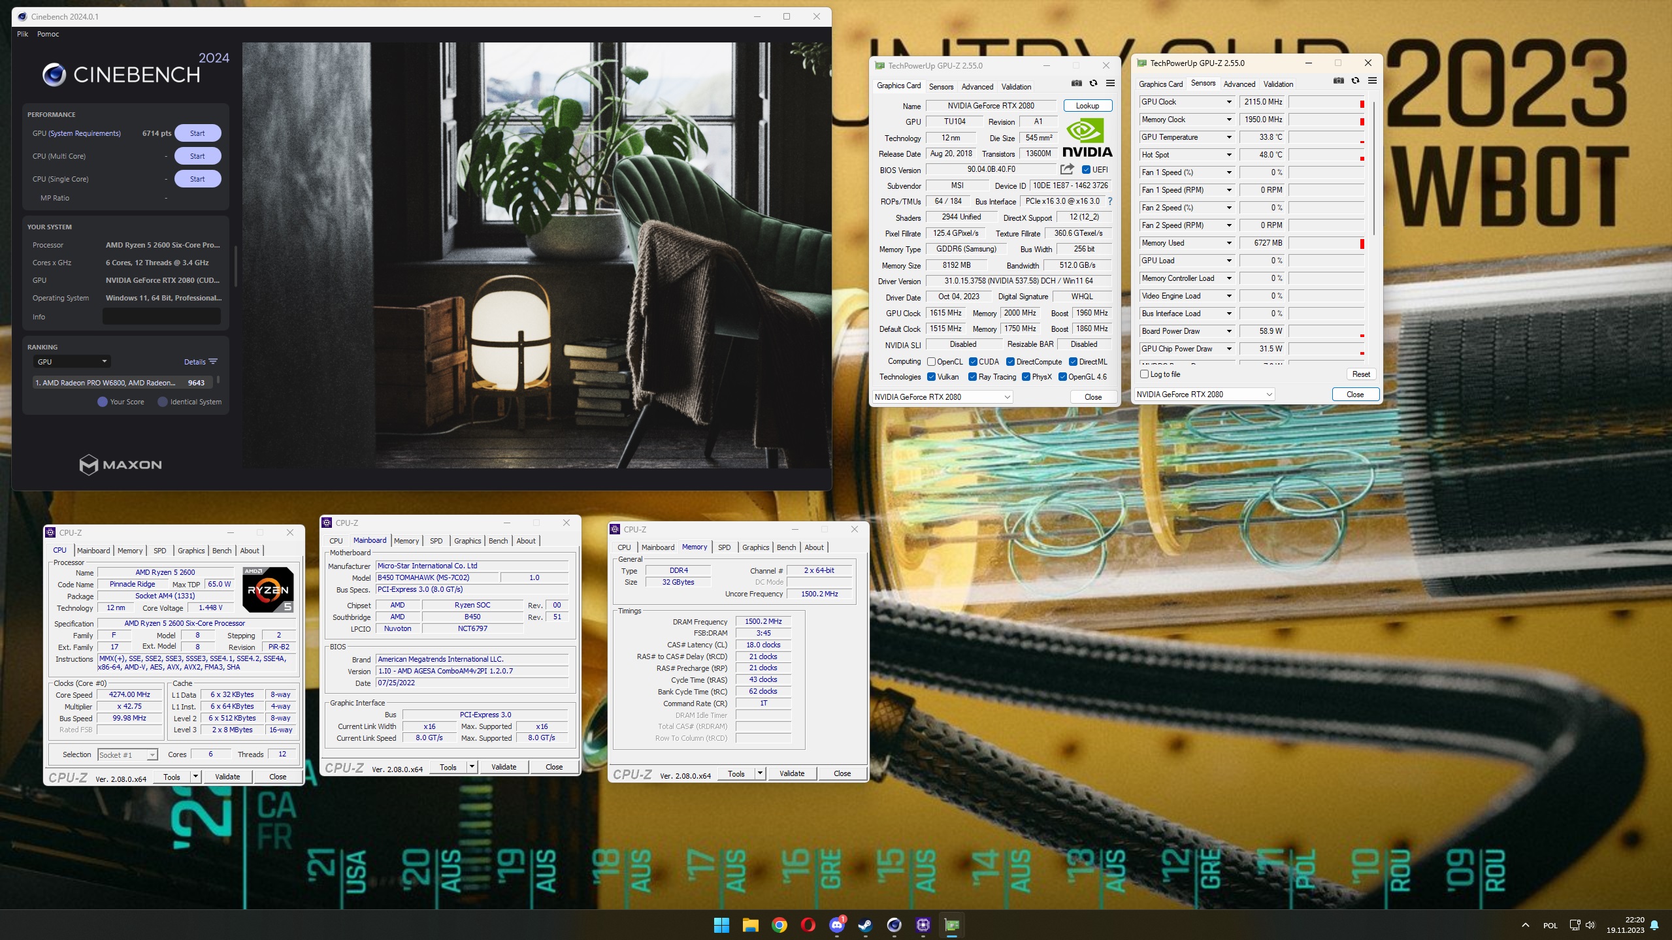This screenshot has width=1672, height=940.
Task: Switch to Cinebench via taskbar icon
Action: pyautogui.click(x=894, y=925)
